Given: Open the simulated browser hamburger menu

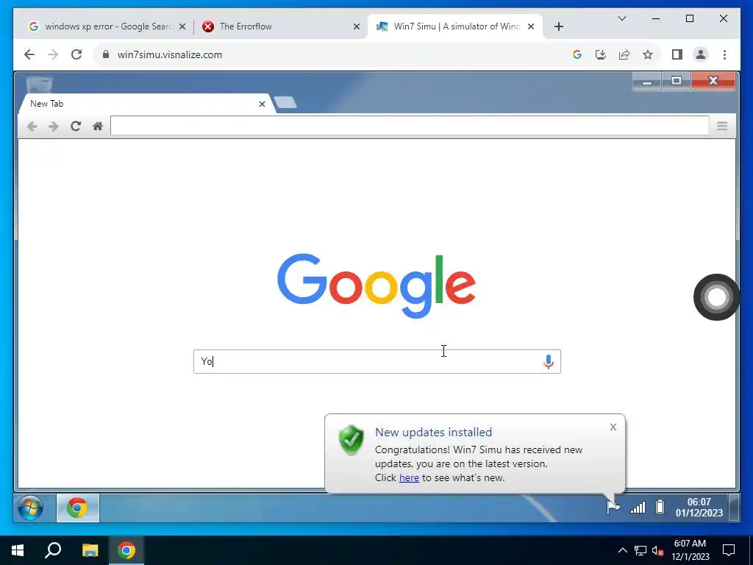Looking at the screenshot, I should pos(722,126).
